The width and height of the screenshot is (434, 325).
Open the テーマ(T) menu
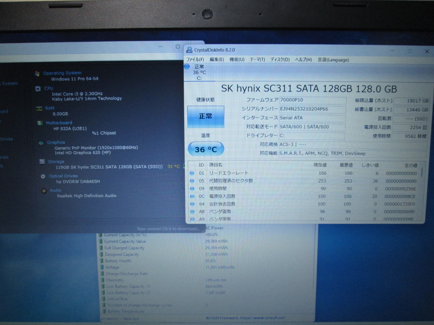257,60
